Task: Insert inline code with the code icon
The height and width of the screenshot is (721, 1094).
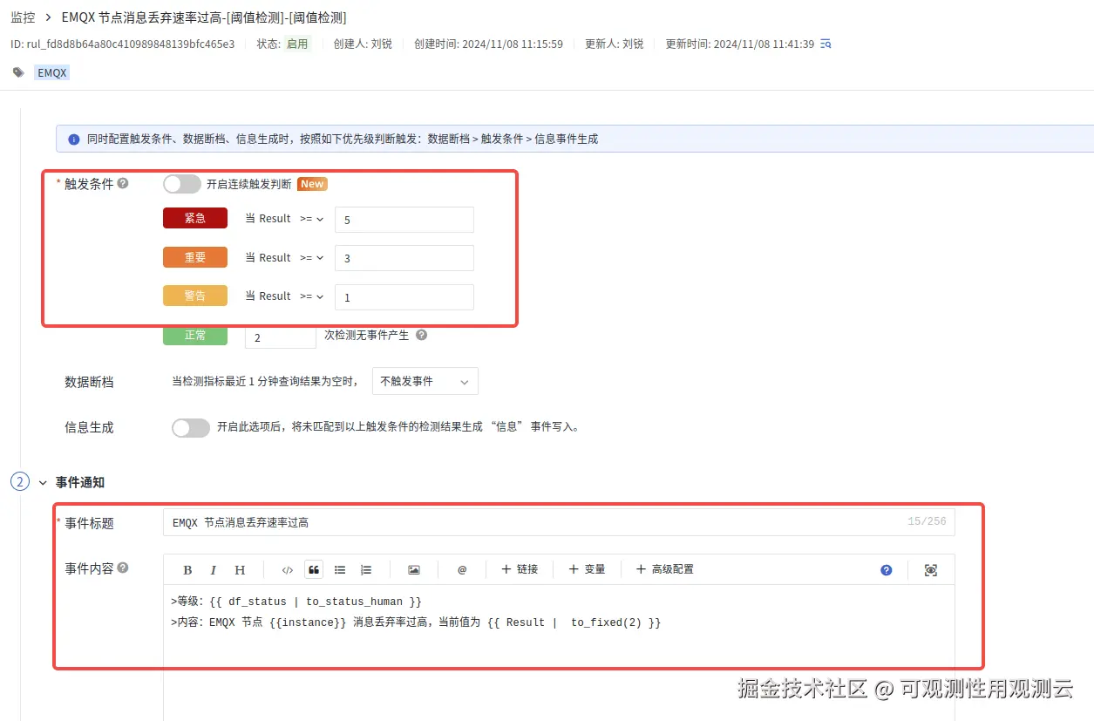Action: click(288, 570)
